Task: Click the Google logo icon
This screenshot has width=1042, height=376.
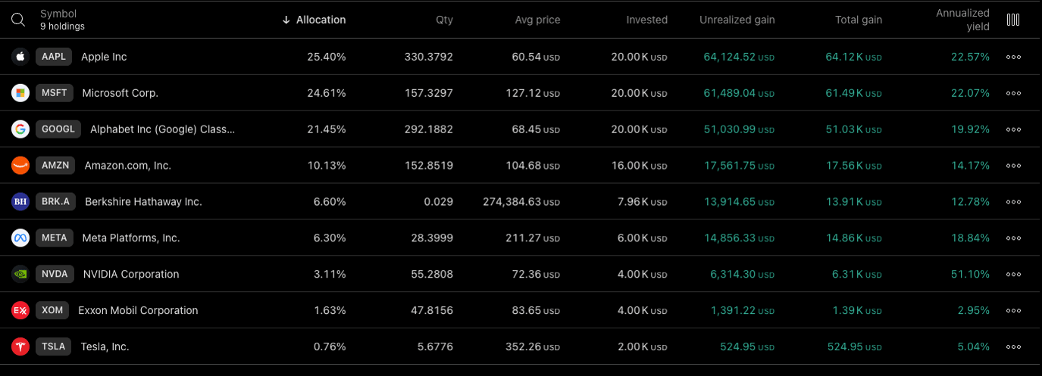Action: click(20, 129)
